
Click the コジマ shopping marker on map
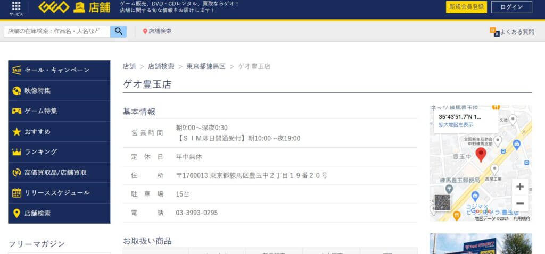click(x=475, y=196)
